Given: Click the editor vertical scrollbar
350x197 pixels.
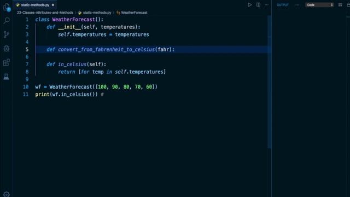Looking at the screenshot, I should pyautogui.click(x=270, y=82).
